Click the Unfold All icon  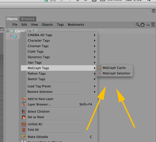pyautogui.click(x=24, y=124)
